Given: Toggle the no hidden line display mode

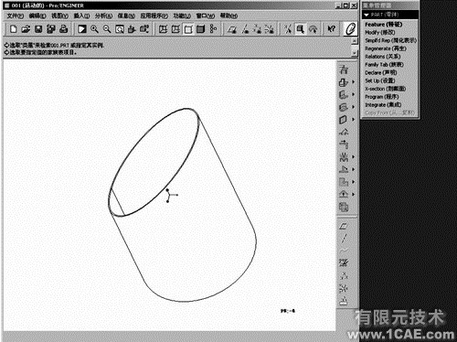Looking at the screenshot, I should [188, 29].
